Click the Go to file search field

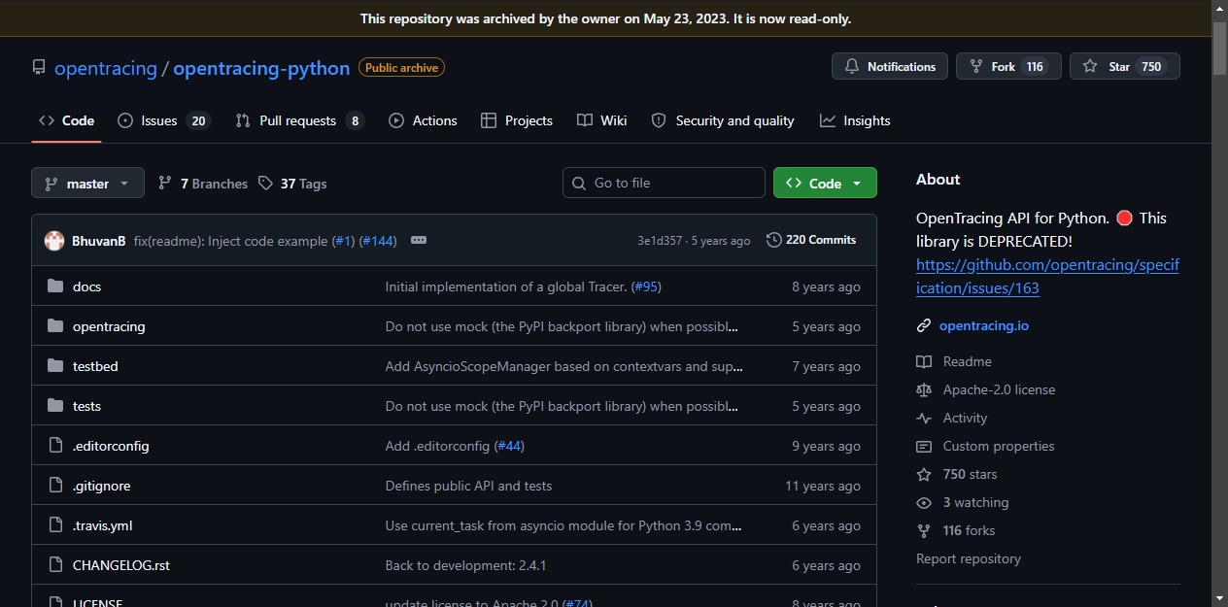pyautogui.click(x=664, y=183)
